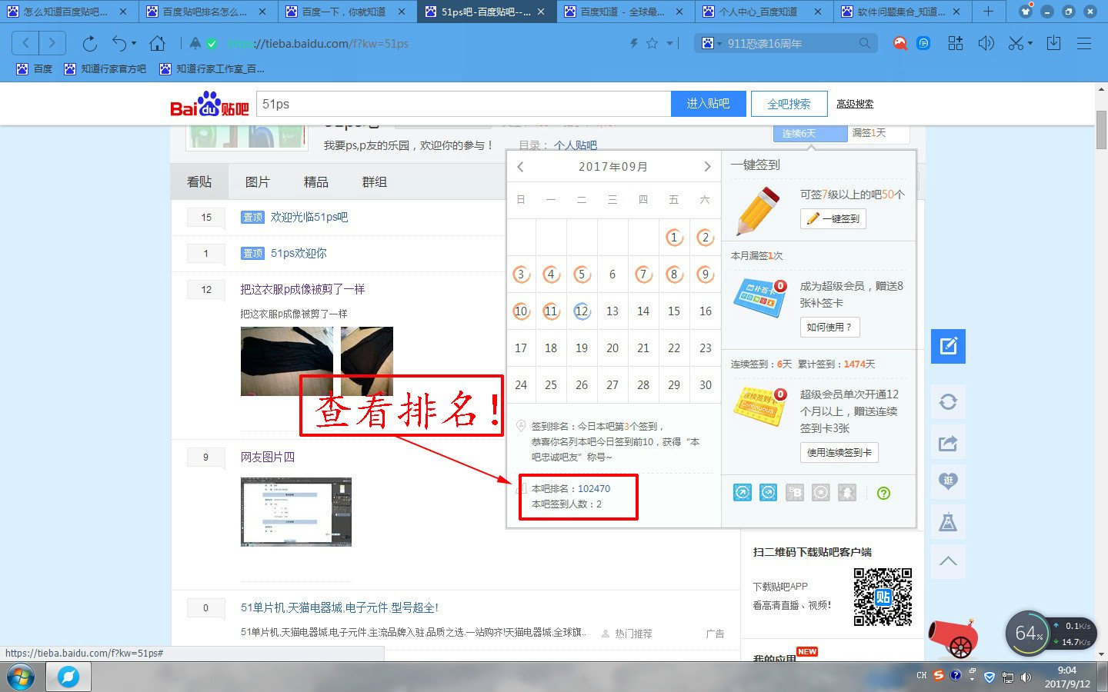Viewport: 1108px width, 692px height.
Task: Click the search input containing 51ps
Action: pos(462,103)
